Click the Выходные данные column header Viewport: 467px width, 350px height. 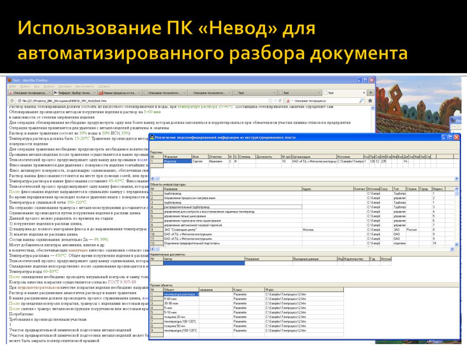pyautogui.click(x=315, y=259)
